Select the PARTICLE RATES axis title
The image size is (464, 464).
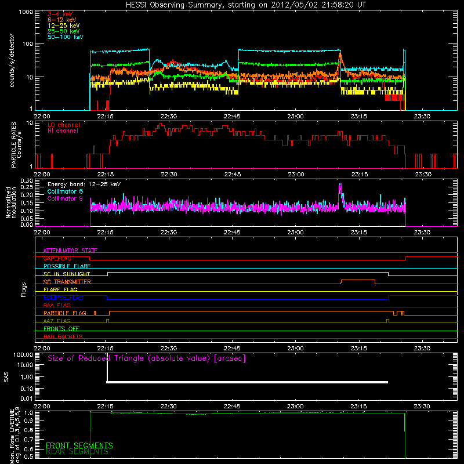coord(16,144)
